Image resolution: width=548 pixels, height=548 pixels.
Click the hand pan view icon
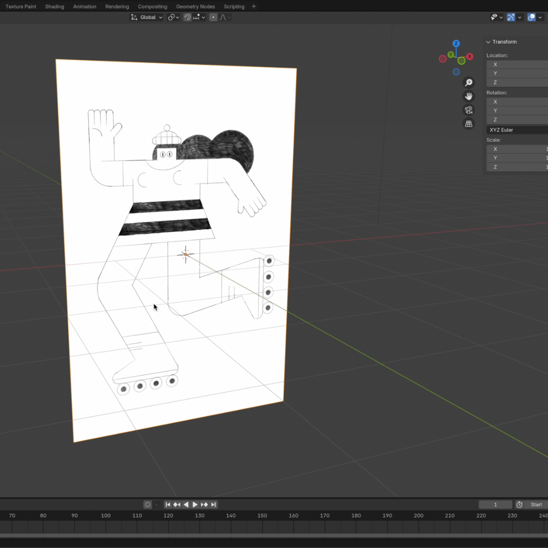click(469, 96)
